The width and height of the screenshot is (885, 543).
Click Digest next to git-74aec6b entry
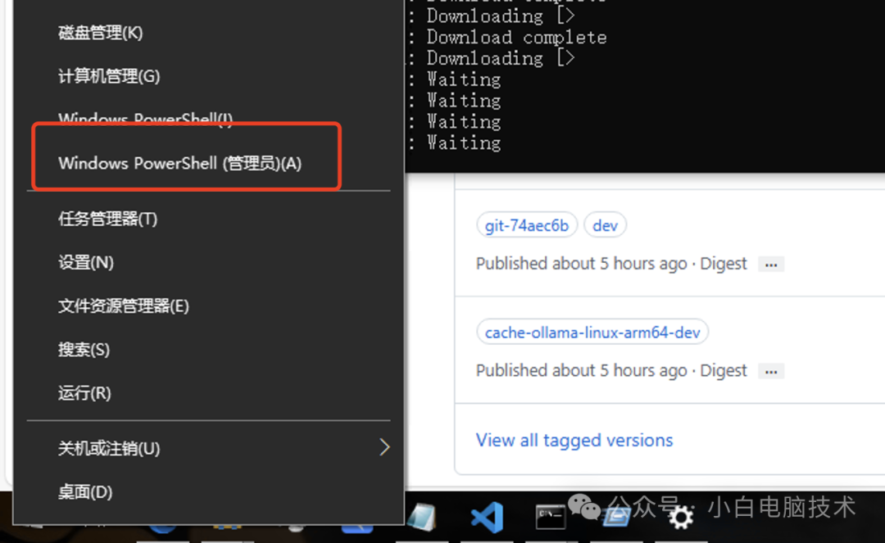(x=723, y=264)
